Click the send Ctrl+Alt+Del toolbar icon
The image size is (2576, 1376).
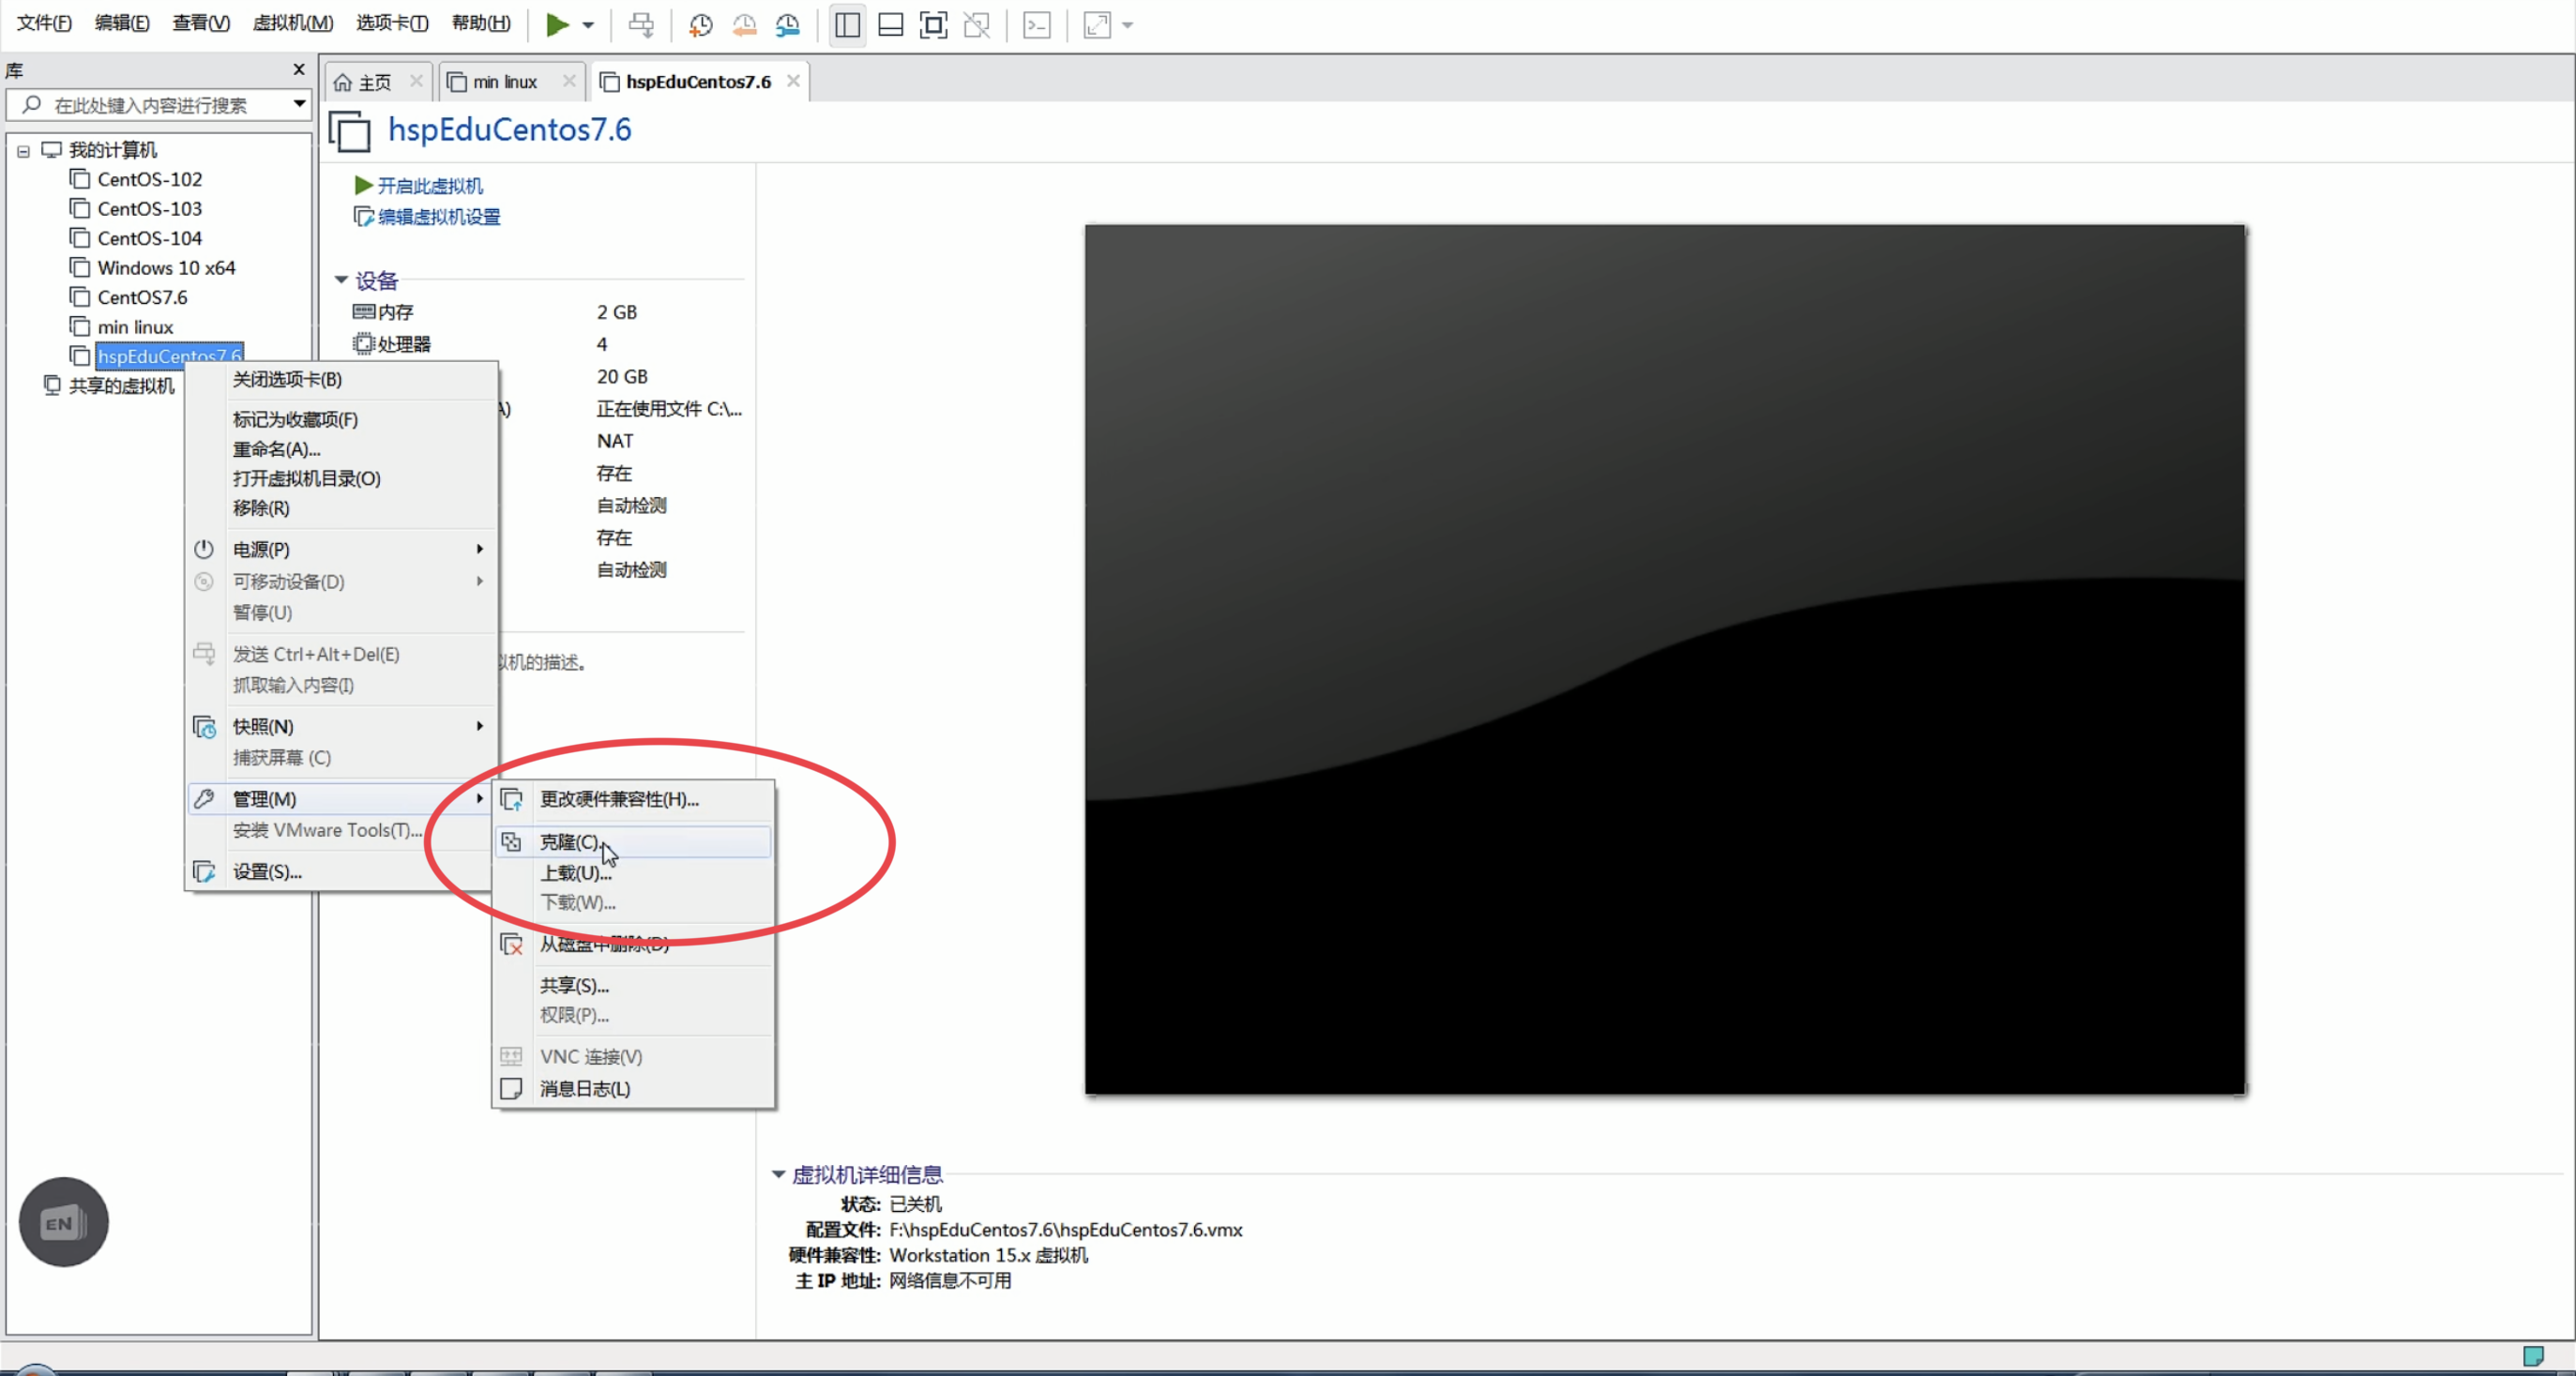coord(641,25)
